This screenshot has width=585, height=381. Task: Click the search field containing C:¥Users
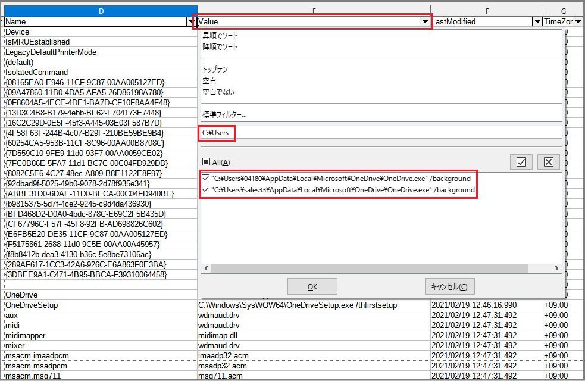coord(381,133)
